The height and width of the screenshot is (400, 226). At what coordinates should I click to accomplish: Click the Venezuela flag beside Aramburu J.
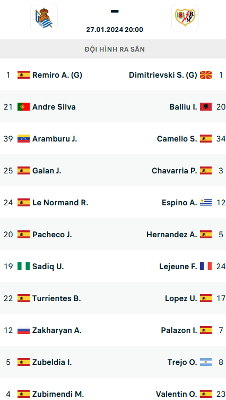tap(24, 138)
